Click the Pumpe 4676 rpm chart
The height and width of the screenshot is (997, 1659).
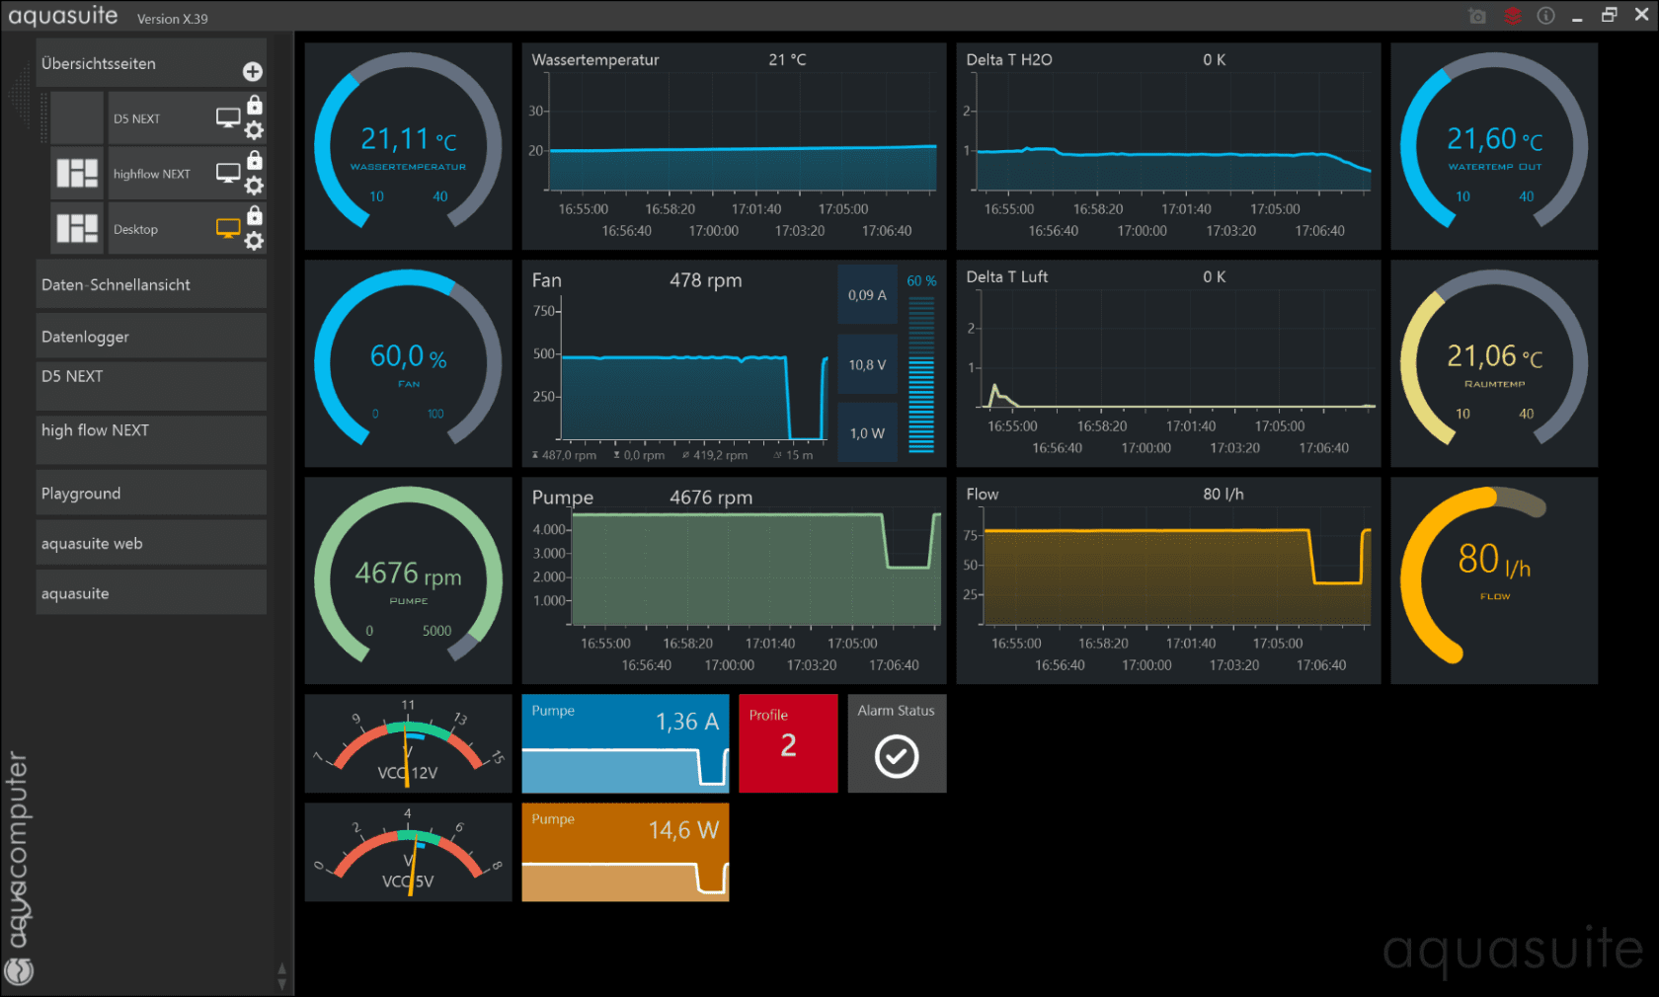[734, 580]
